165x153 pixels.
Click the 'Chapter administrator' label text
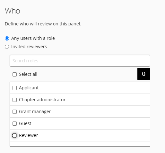click(42, 100)
